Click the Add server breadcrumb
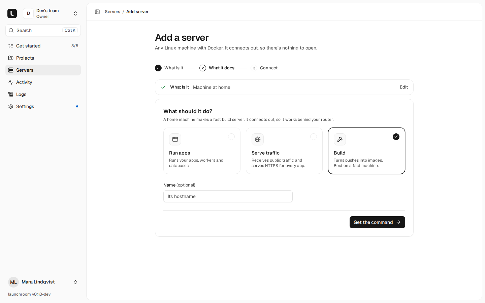This screenshot has width=485, height=303. [137, 11]
